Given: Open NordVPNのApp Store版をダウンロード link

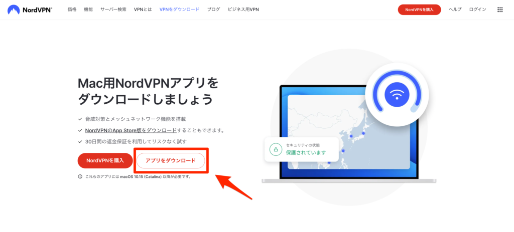Looking at the screenshot, I should pyautogui.click(x=131, y=130).
